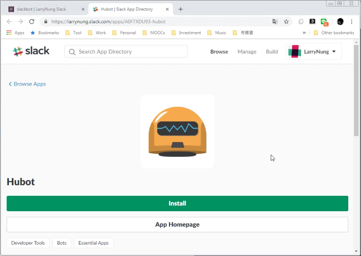Close the slackbot tab
This screenshot has height=256, width=361.
pos(83,9)
